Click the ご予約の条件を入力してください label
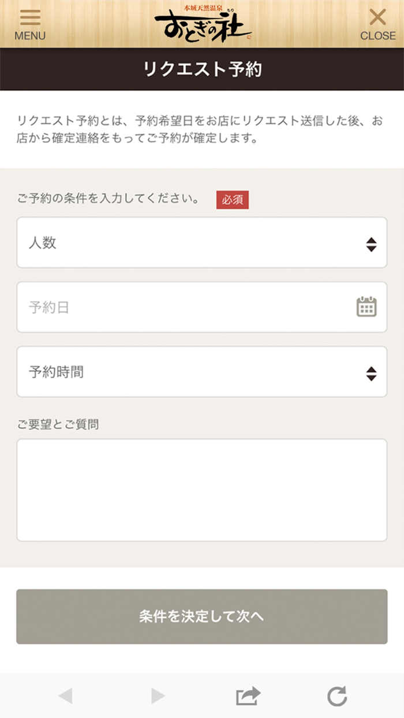Viewport: 404px width, 718px height. coord(107,198)
